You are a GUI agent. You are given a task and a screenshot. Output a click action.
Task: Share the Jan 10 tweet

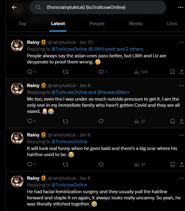181,72
